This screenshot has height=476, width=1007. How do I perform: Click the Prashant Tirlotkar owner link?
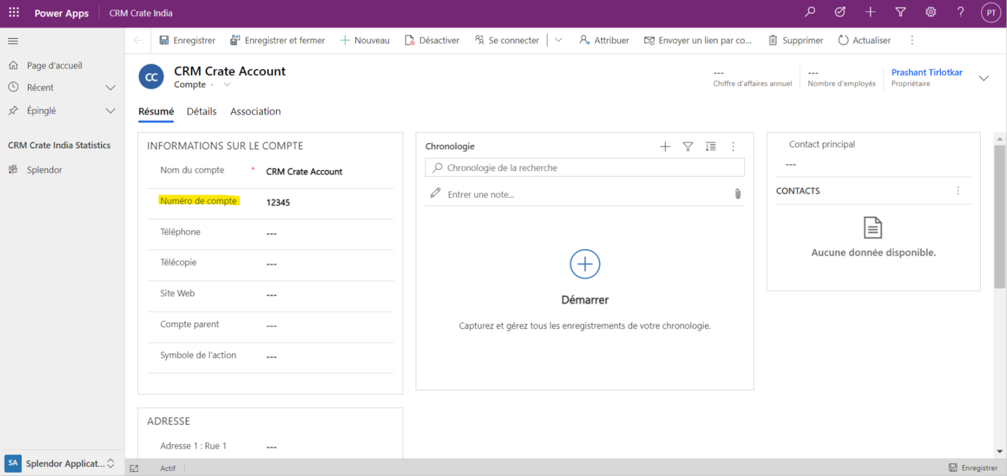(x=926, y=72)
